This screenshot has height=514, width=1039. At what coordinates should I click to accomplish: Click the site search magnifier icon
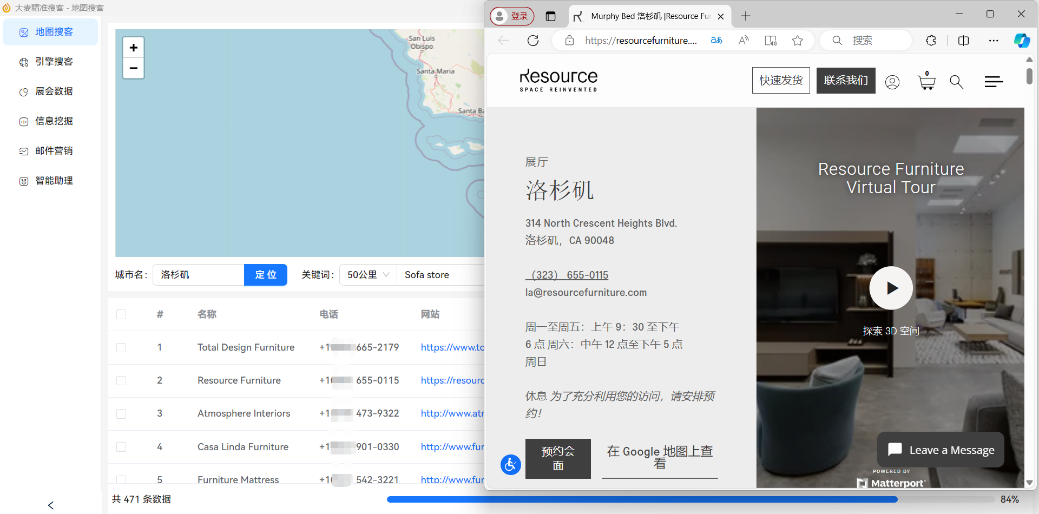(957, 82)
